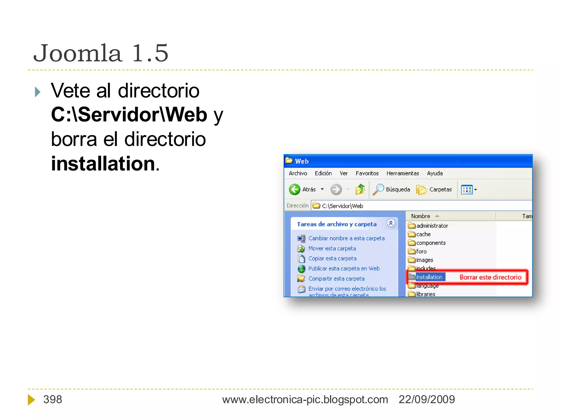The image size is (561, 420).
Task: Open the views dropdown arrow
Action: click(x=476, y=189)
